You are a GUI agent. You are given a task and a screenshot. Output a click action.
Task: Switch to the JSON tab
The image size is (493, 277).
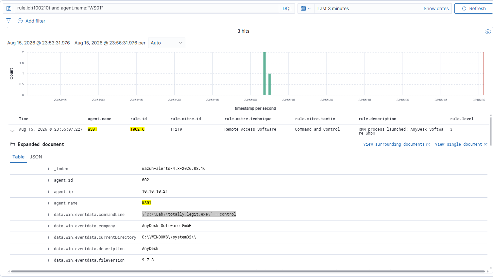coord(36,157)
